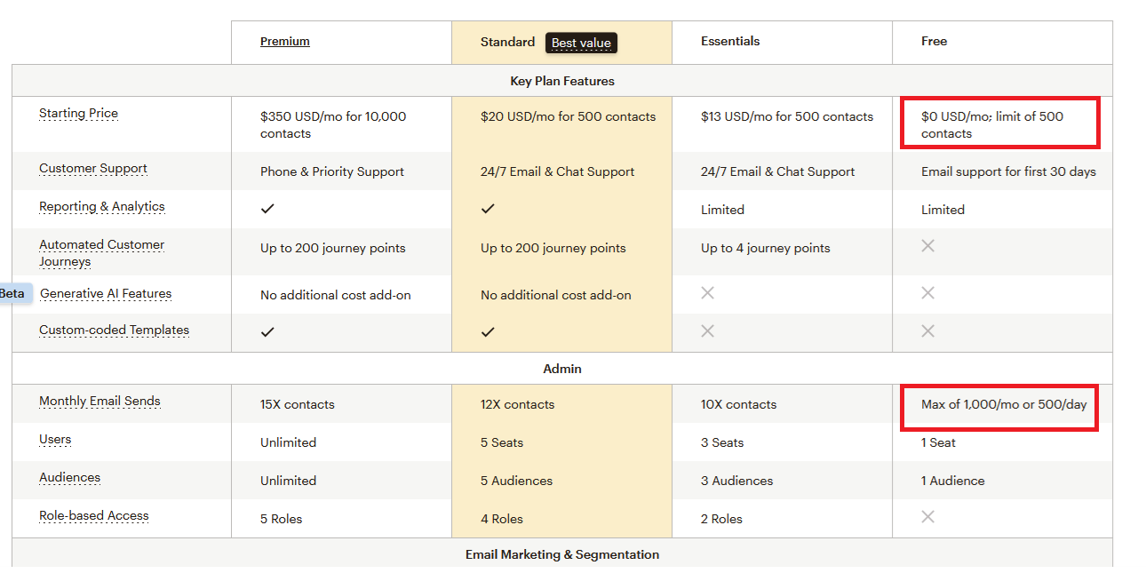The width and height of the screenshot is (1146, 581).
Task: Click Automated Customer Journeys label
Action: (x=101, y=253)
